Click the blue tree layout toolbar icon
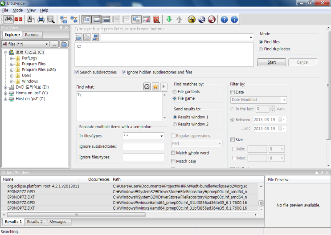 64,20
